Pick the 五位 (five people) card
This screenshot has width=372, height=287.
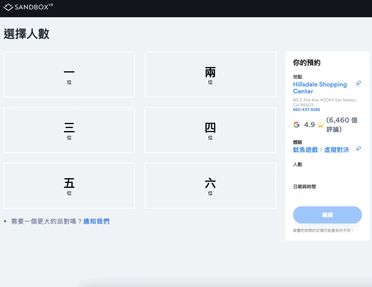pyautogui.click(x=69, y=186)
